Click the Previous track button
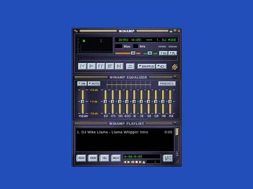 tap(82, 66)
